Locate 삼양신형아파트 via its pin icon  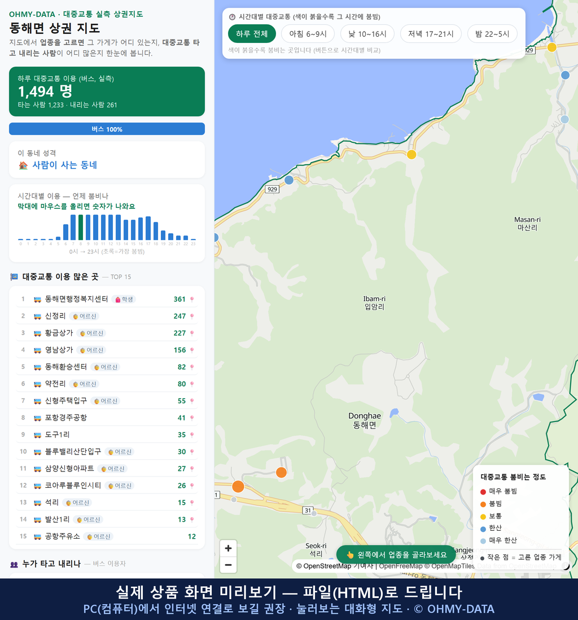tap(192, 469)
